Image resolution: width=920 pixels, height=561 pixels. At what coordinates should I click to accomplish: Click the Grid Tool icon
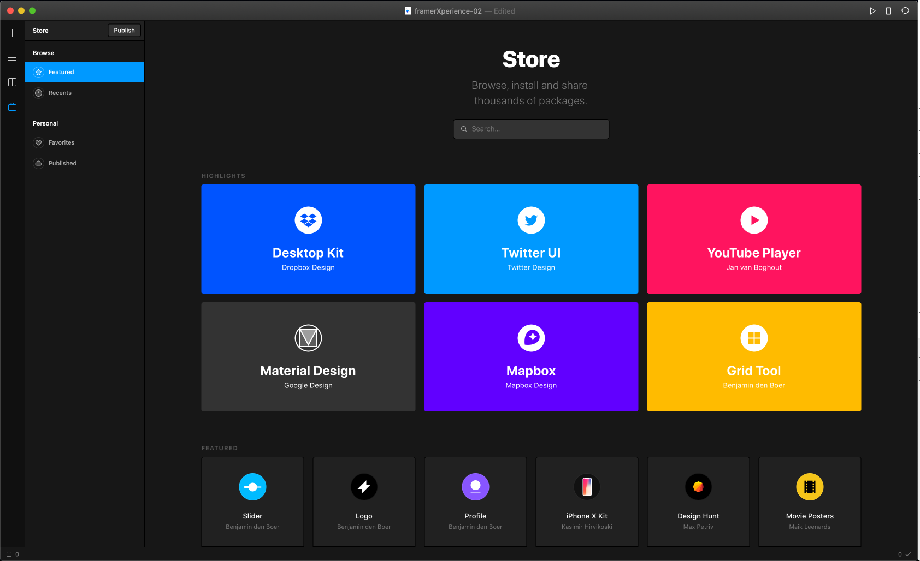click(x=754, y=338)
